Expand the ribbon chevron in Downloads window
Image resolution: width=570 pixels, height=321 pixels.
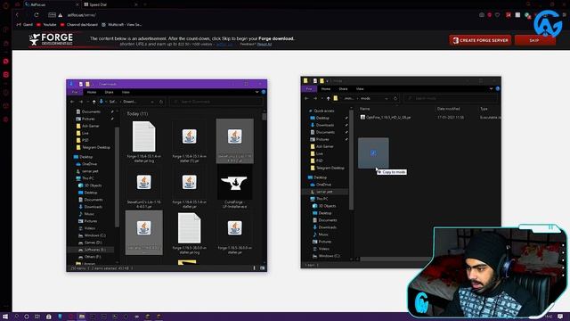click(x=256, y=92)
